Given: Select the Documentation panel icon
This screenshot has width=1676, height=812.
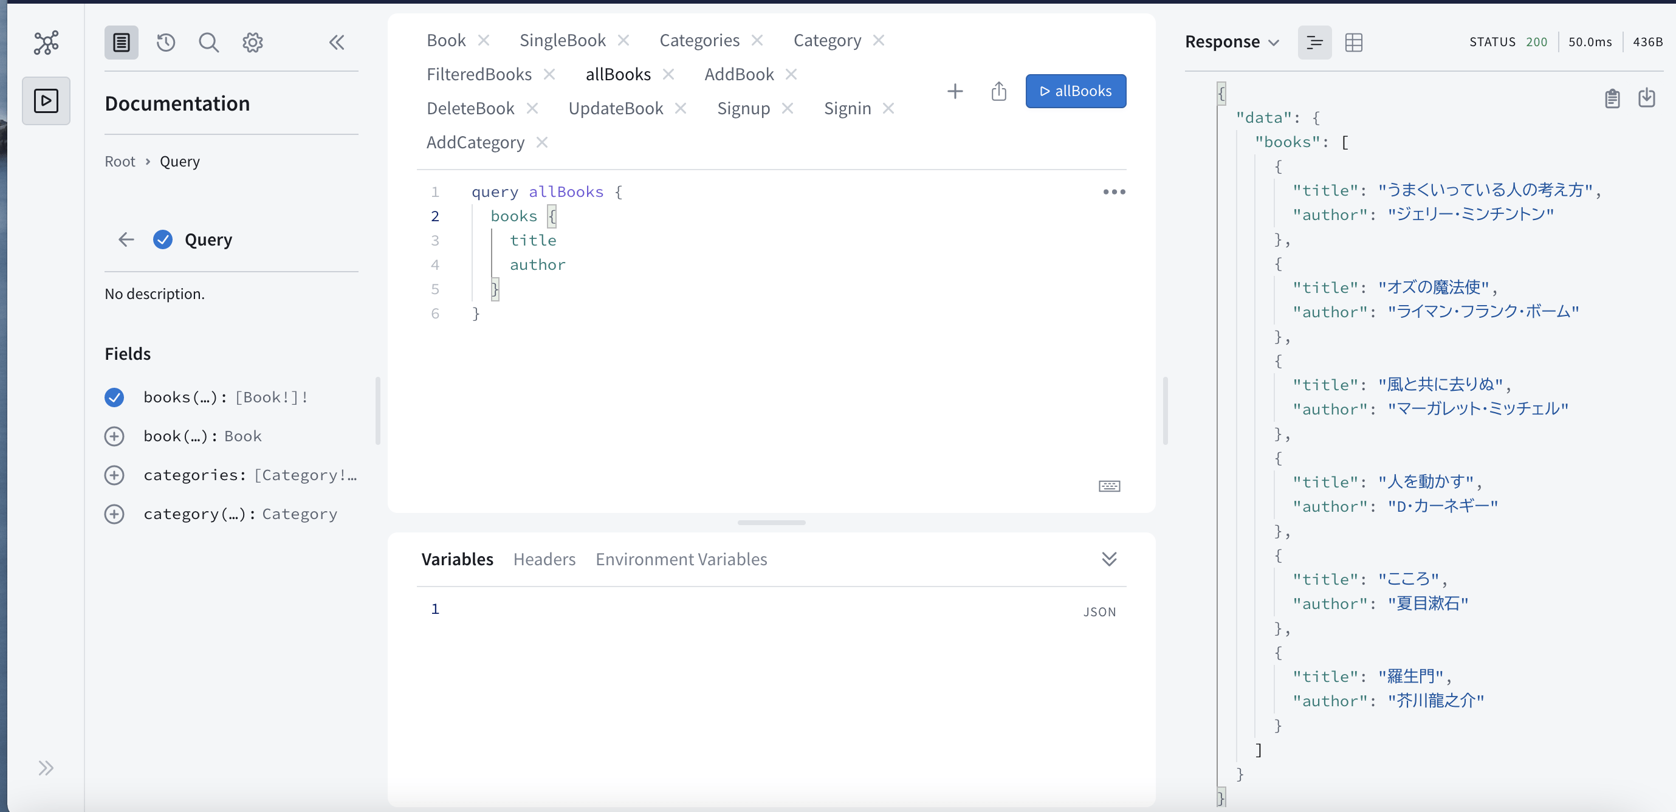Looking at the screenshot, I should click(x=121, y=43).
